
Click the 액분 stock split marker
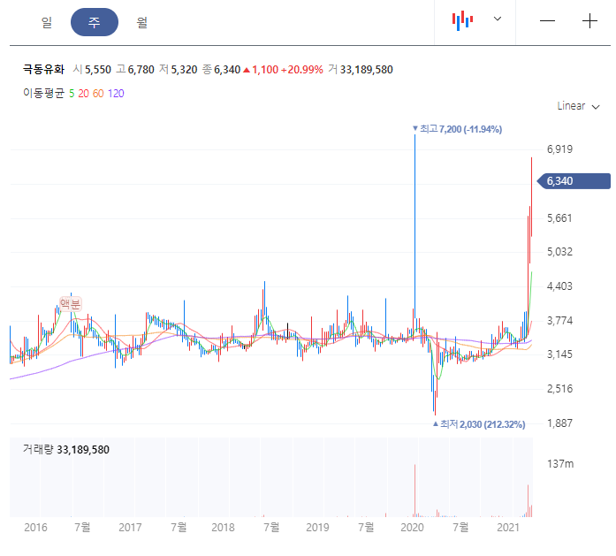71,304
